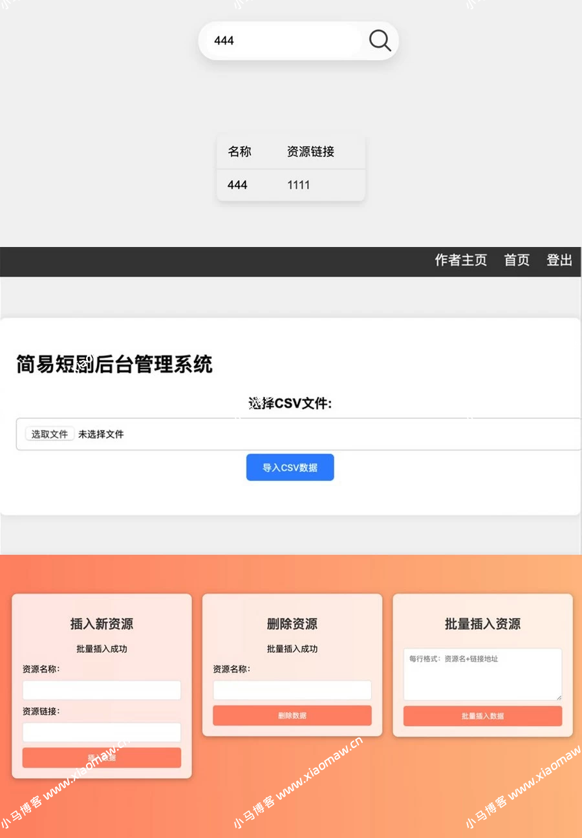The width and height of the screenshot is (582, 838).
Task: Click the 资源链接 column header
Action: coord(310,152)
